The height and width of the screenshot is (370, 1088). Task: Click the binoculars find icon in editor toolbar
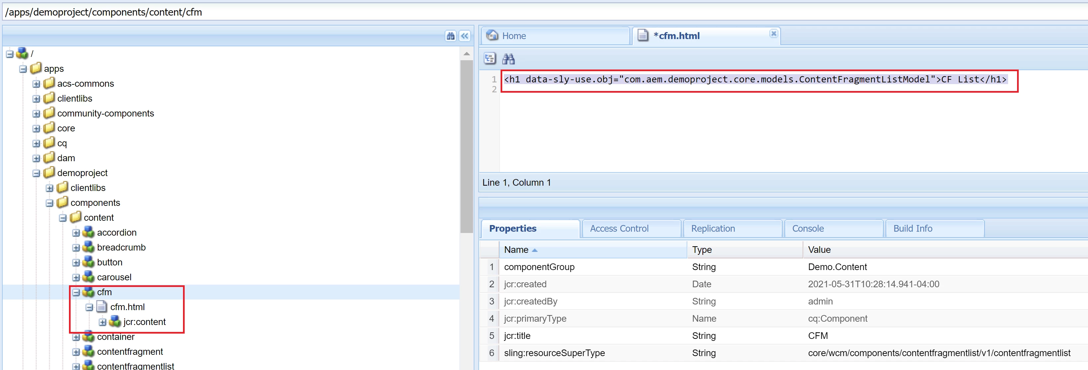coord(509,59)
